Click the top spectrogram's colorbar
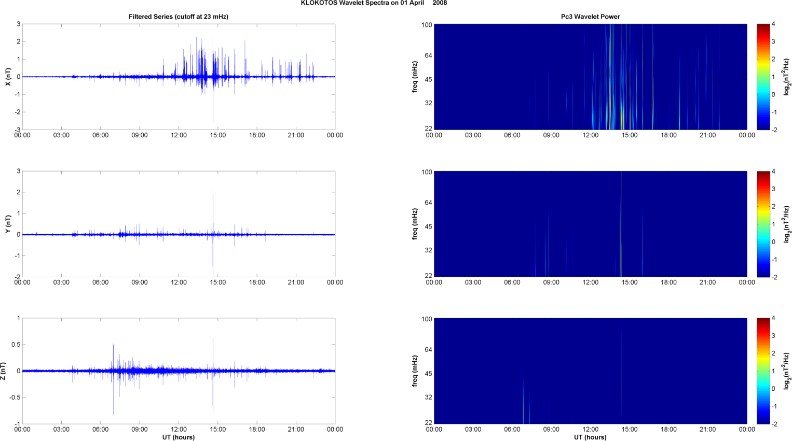 click(x=763, y=77)
